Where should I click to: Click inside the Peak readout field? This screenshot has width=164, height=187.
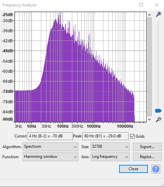[x=105, y=136]
